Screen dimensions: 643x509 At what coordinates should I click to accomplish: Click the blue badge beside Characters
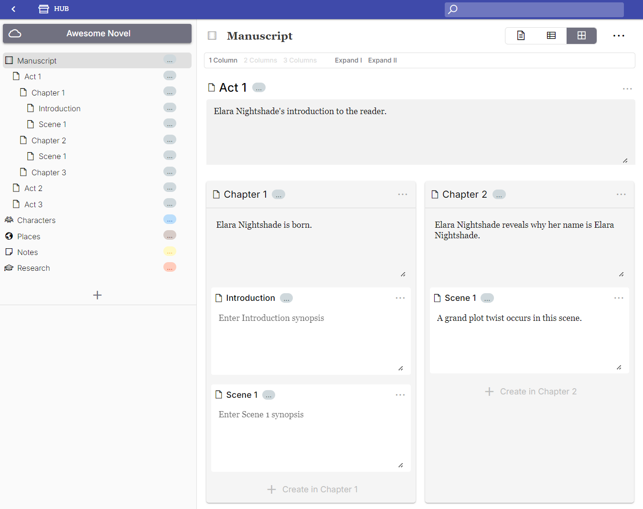coord(170,219)
